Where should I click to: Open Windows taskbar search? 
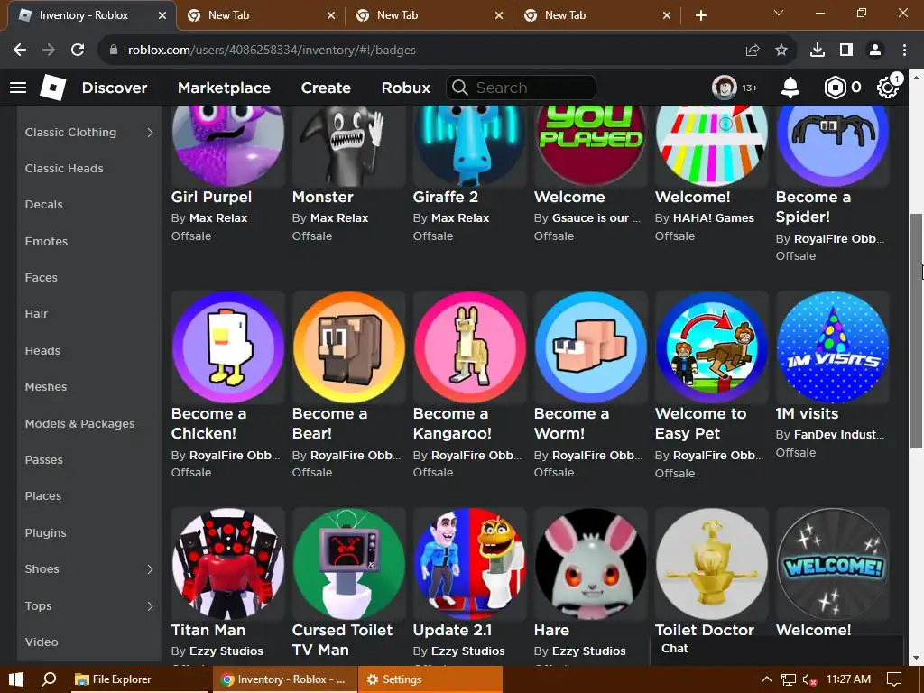49,679
